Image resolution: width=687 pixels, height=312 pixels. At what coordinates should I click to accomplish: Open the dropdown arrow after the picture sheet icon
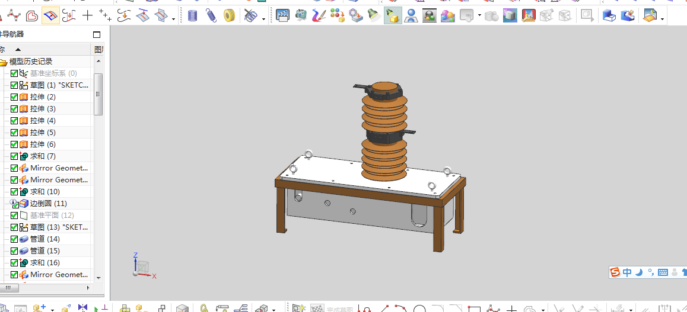[x=662, y=19]
